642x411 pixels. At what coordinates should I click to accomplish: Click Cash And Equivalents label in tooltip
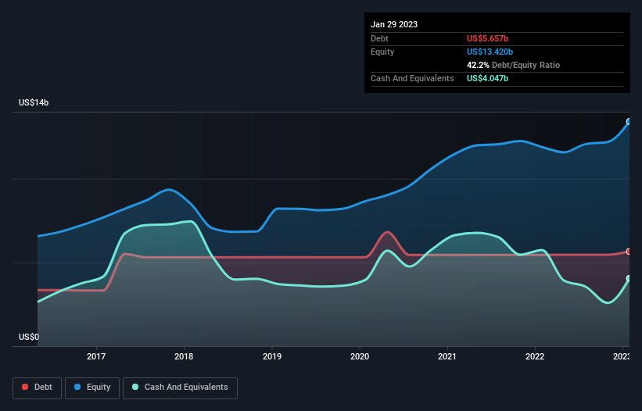[412, 78]
